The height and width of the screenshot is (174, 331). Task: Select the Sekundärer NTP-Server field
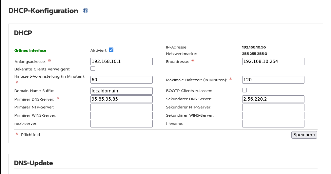click(x=273, y=107)
